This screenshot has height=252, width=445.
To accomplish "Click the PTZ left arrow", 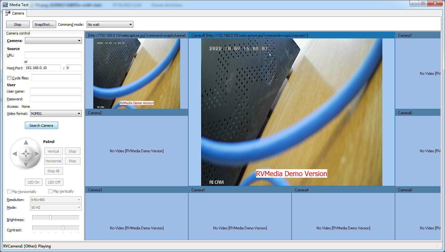I will [15, 154].
